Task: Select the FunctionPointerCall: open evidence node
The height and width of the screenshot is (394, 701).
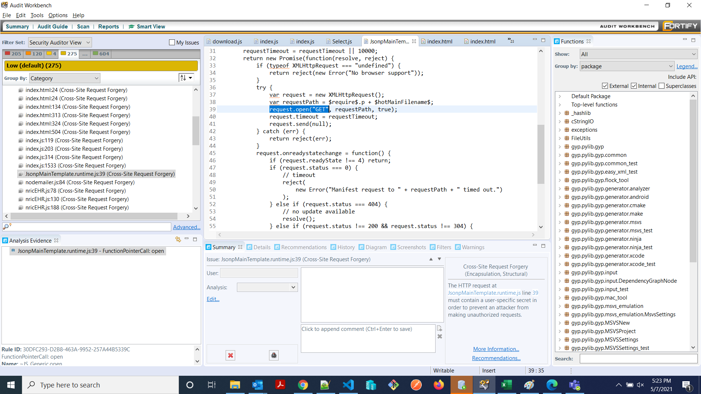Action: pos(88,251)
